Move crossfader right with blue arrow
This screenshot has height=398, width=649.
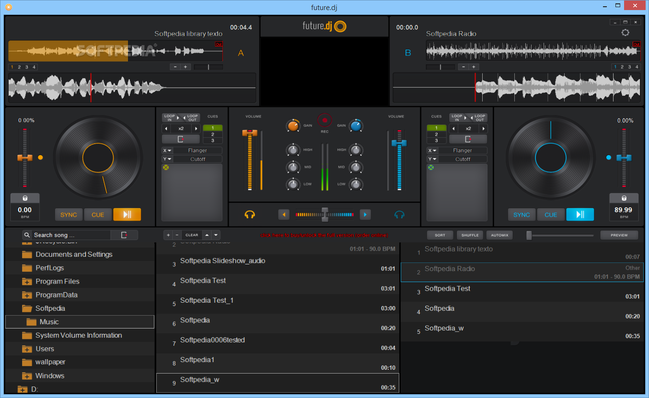[x=365, y=215]
